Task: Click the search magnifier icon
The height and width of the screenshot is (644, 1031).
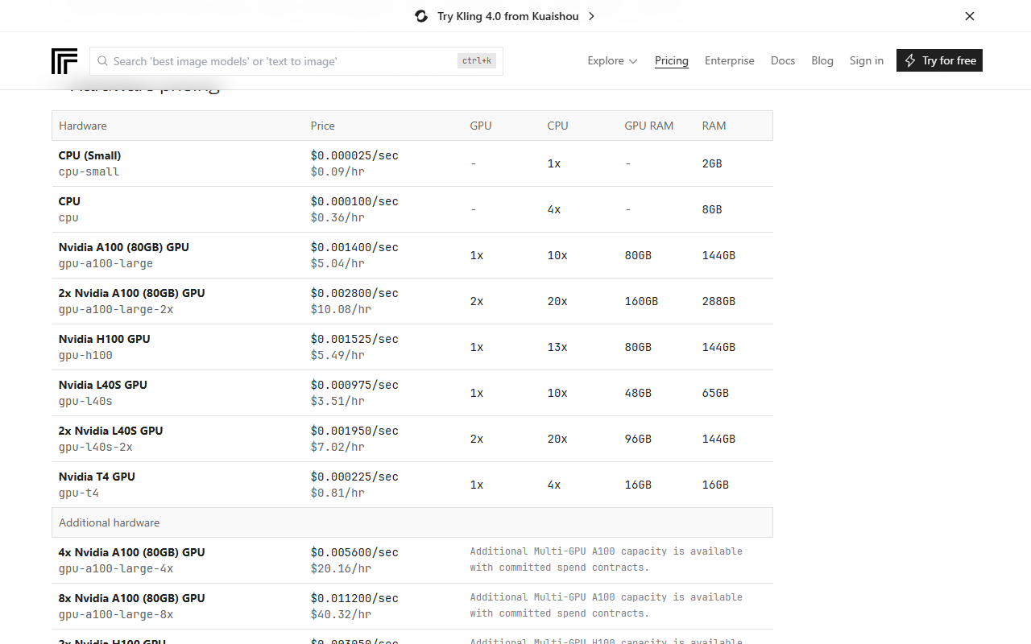Action: pos(103,61)
